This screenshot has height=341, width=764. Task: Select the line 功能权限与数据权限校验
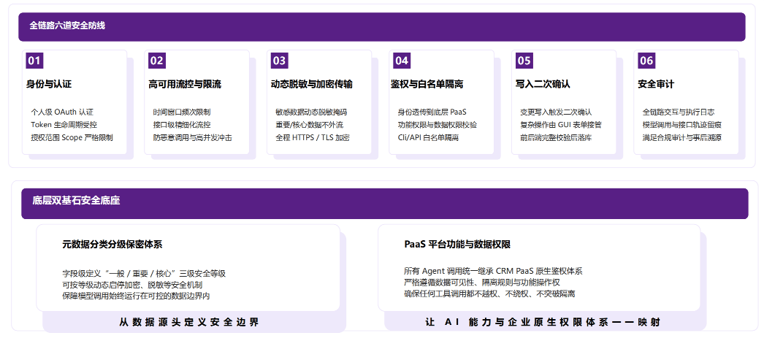click(437, 125)
